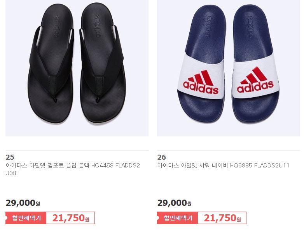This screenshot has height=231, width=304.
Task: Click the 21,750원 discount price for navy slides
Action: 222,218
